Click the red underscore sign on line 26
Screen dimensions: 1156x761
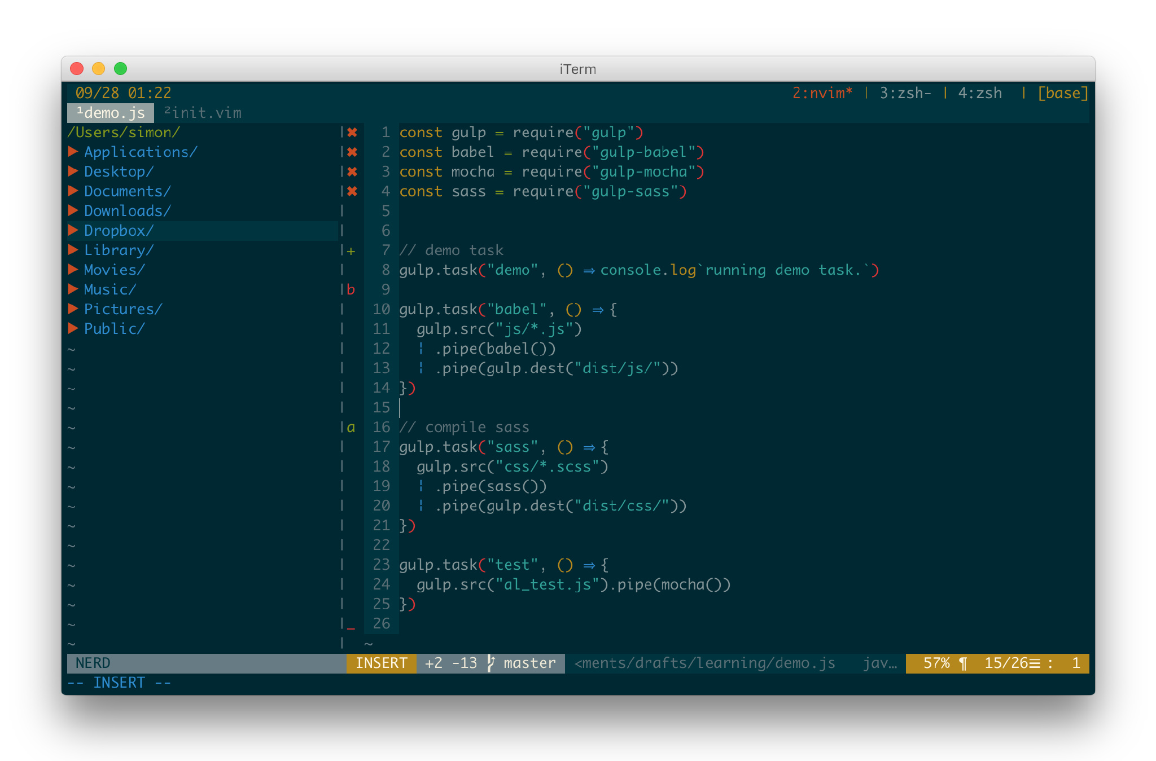coord(351,627)
